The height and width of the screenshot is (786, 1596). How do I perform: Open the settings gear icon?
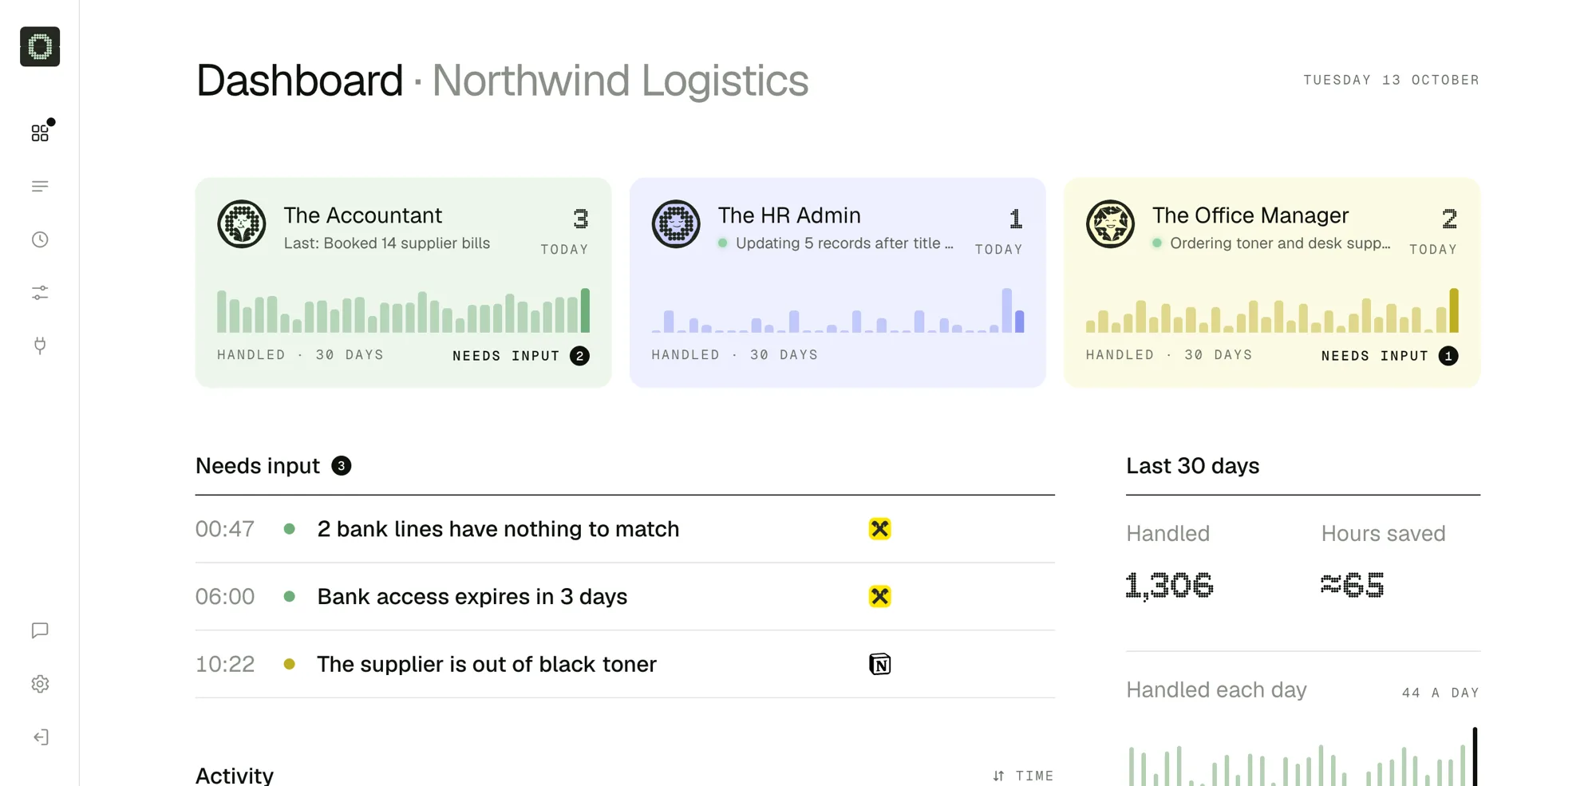click(x=40, y=684)
